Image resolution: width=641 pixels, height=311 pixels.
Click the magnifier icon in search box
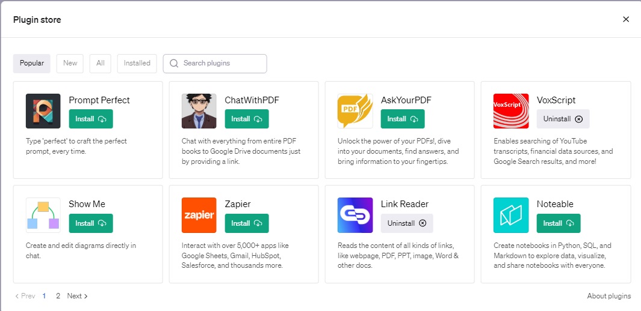(x=174, y=63)
